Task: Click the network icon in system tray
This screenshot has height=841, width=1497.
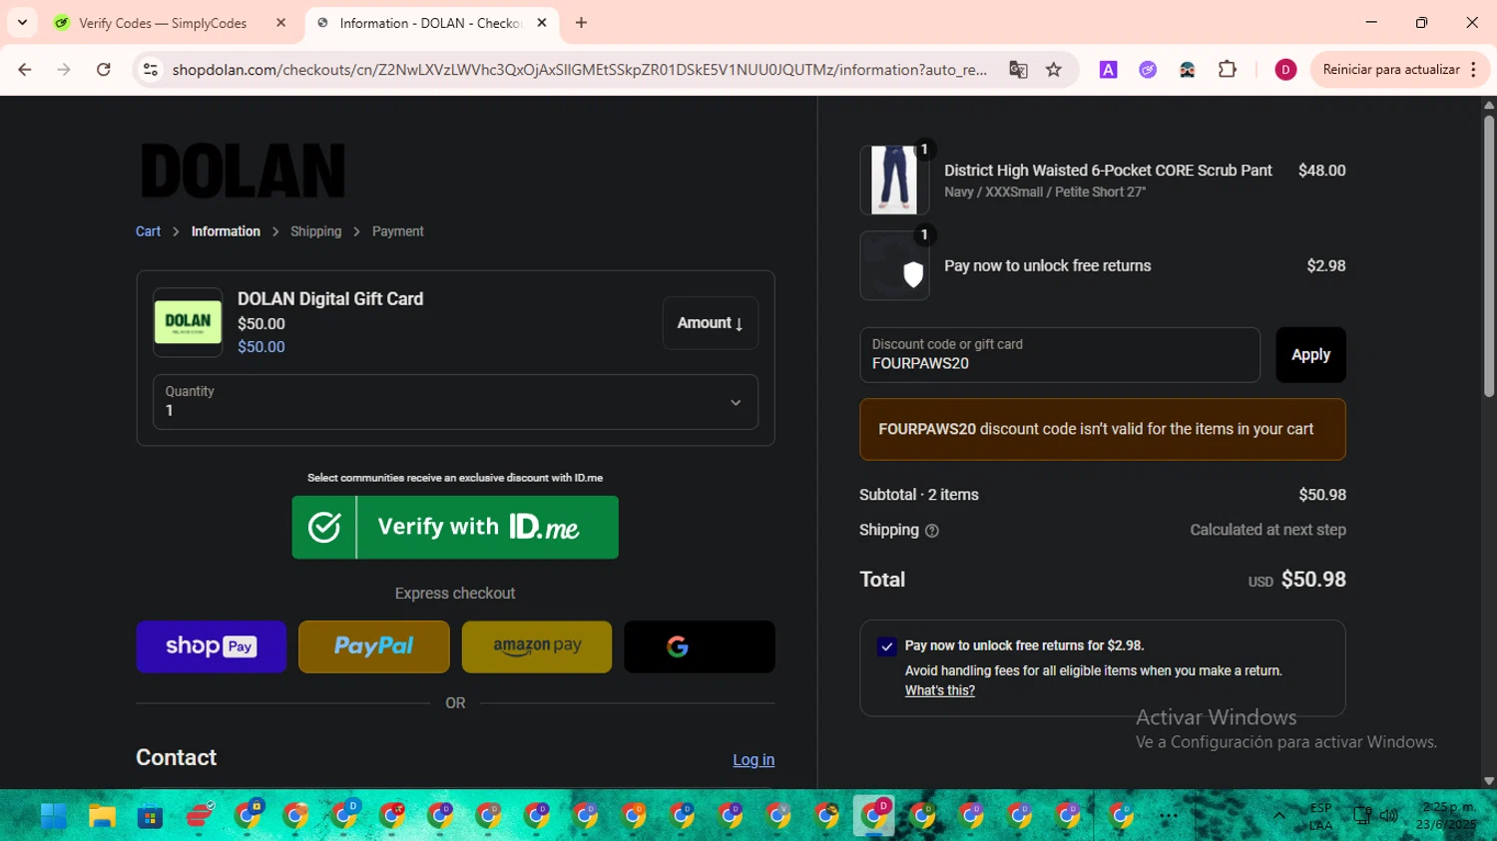Action: (1361, 816)
